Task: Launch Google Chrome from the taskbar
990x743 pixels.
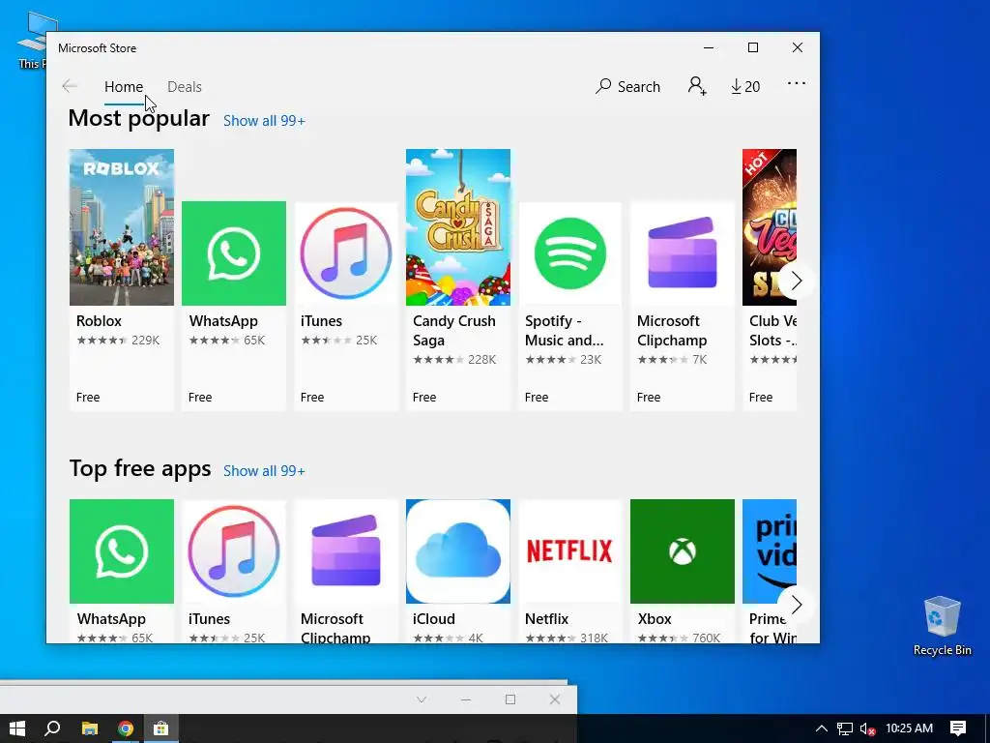Action: (126, 728)
